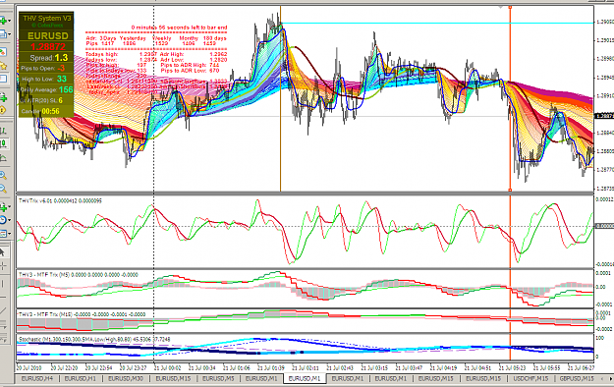Image resolution: width=614 pixels, height=387 pixels.
Task: Zoom out with the magnifier minus icon
Action: tap(3, 189)
